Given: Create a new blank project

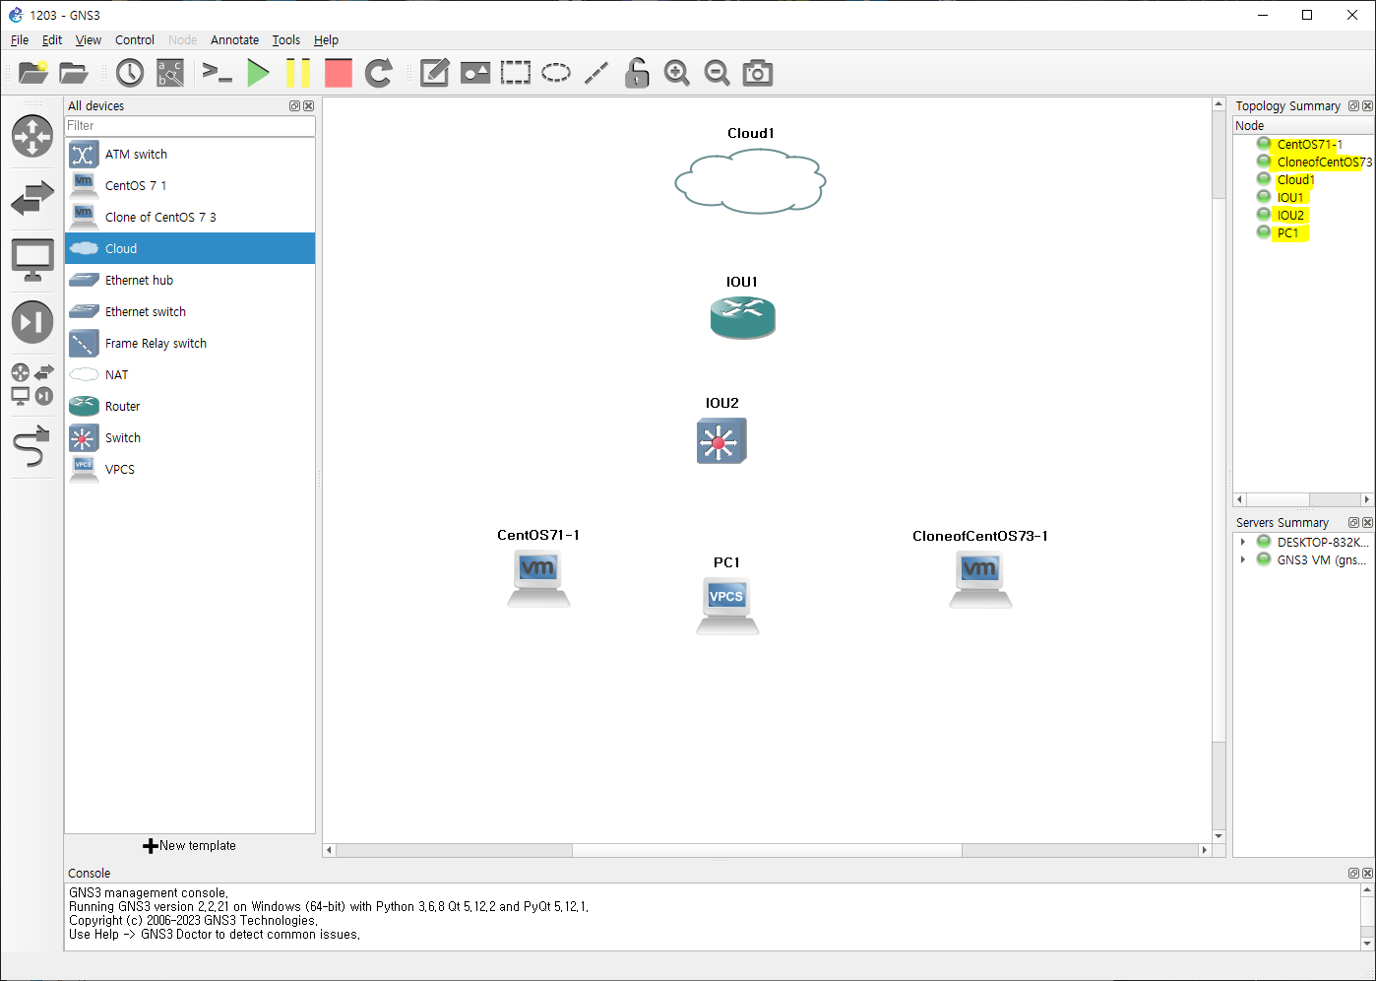Looking at the screenshot, I should coord(32,73).
